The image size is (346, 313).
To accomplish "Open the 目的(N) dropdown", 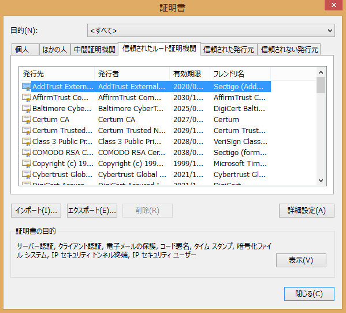I will click(211, 31).
